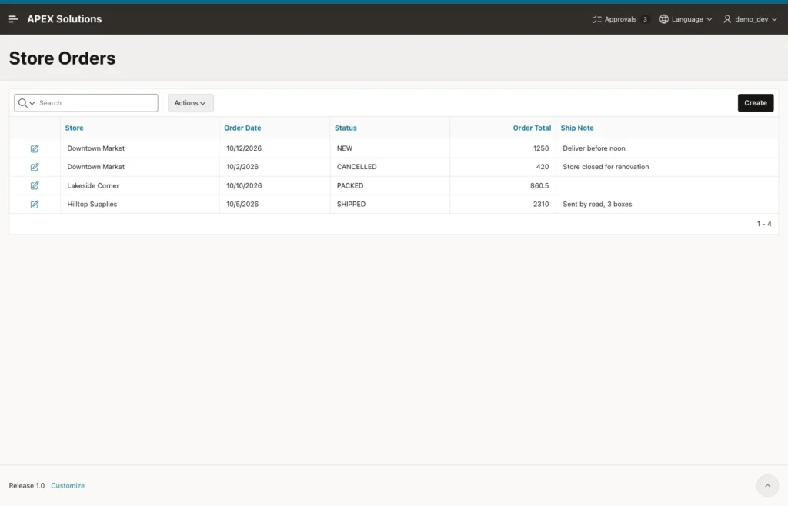Open Status column header menu

tap(346, 128)
